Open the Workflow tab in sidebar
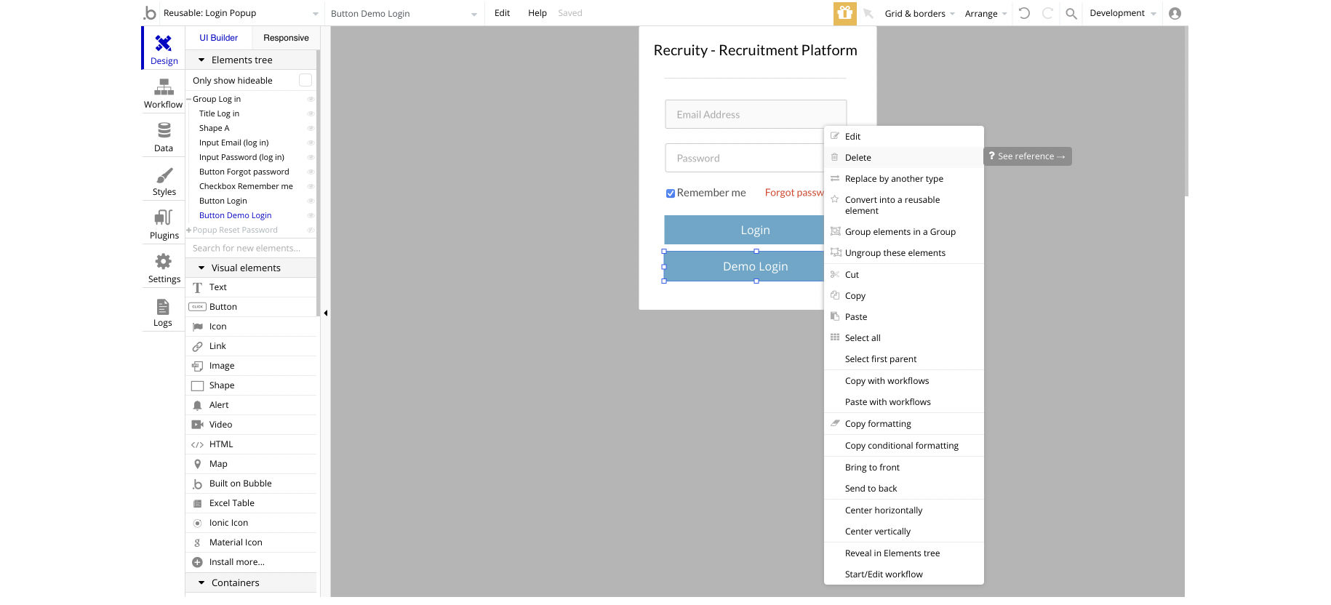The width and height of the screenshot is (1331, 605). tap(164, 93)
